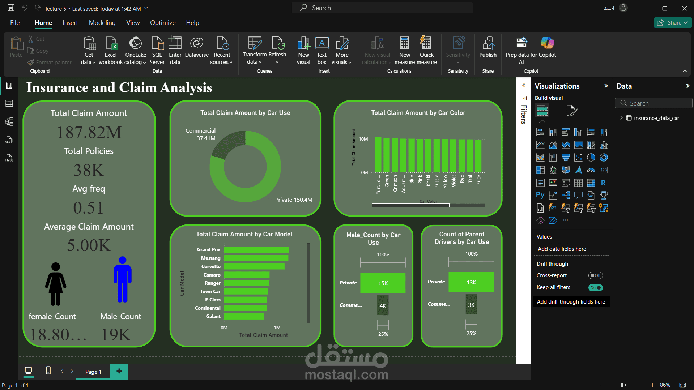
Task: Open Model view in left sidebar
Action: [9, 121]
